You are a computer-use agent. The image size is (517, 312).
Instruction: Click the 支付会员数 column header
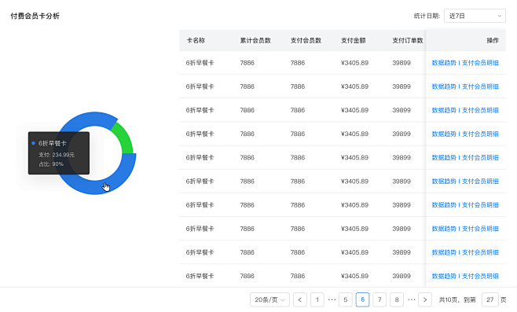[x=306, y=40]
